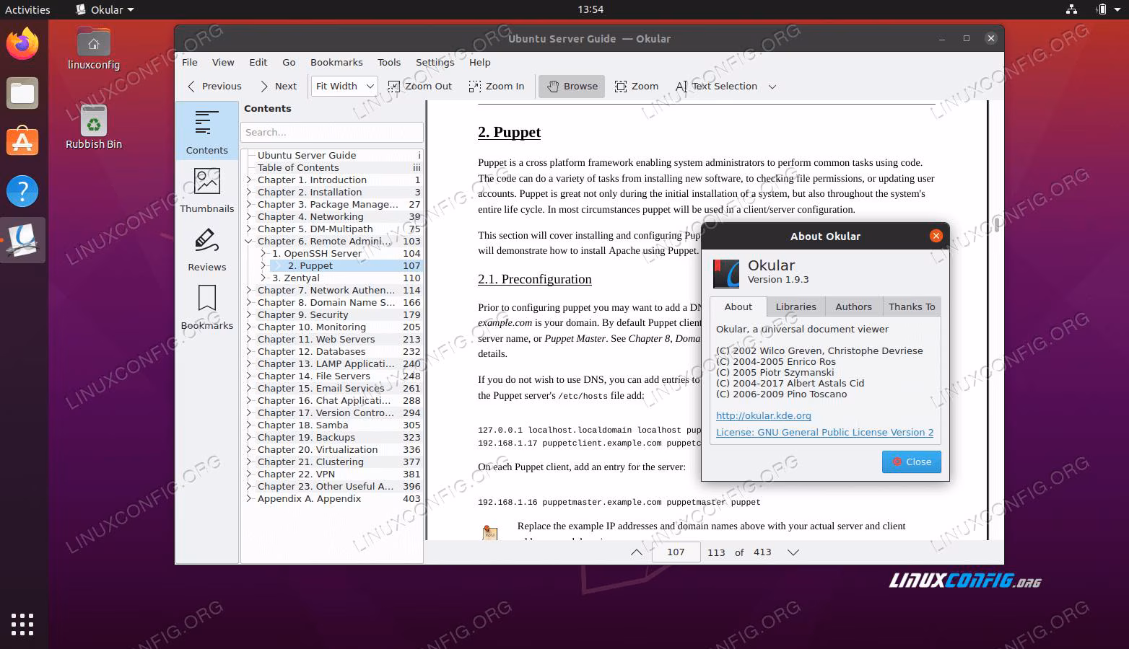Screen dimensions: 1129x649
Task: Go to Next page in toolbar
Action: click(x=279, y=87)
